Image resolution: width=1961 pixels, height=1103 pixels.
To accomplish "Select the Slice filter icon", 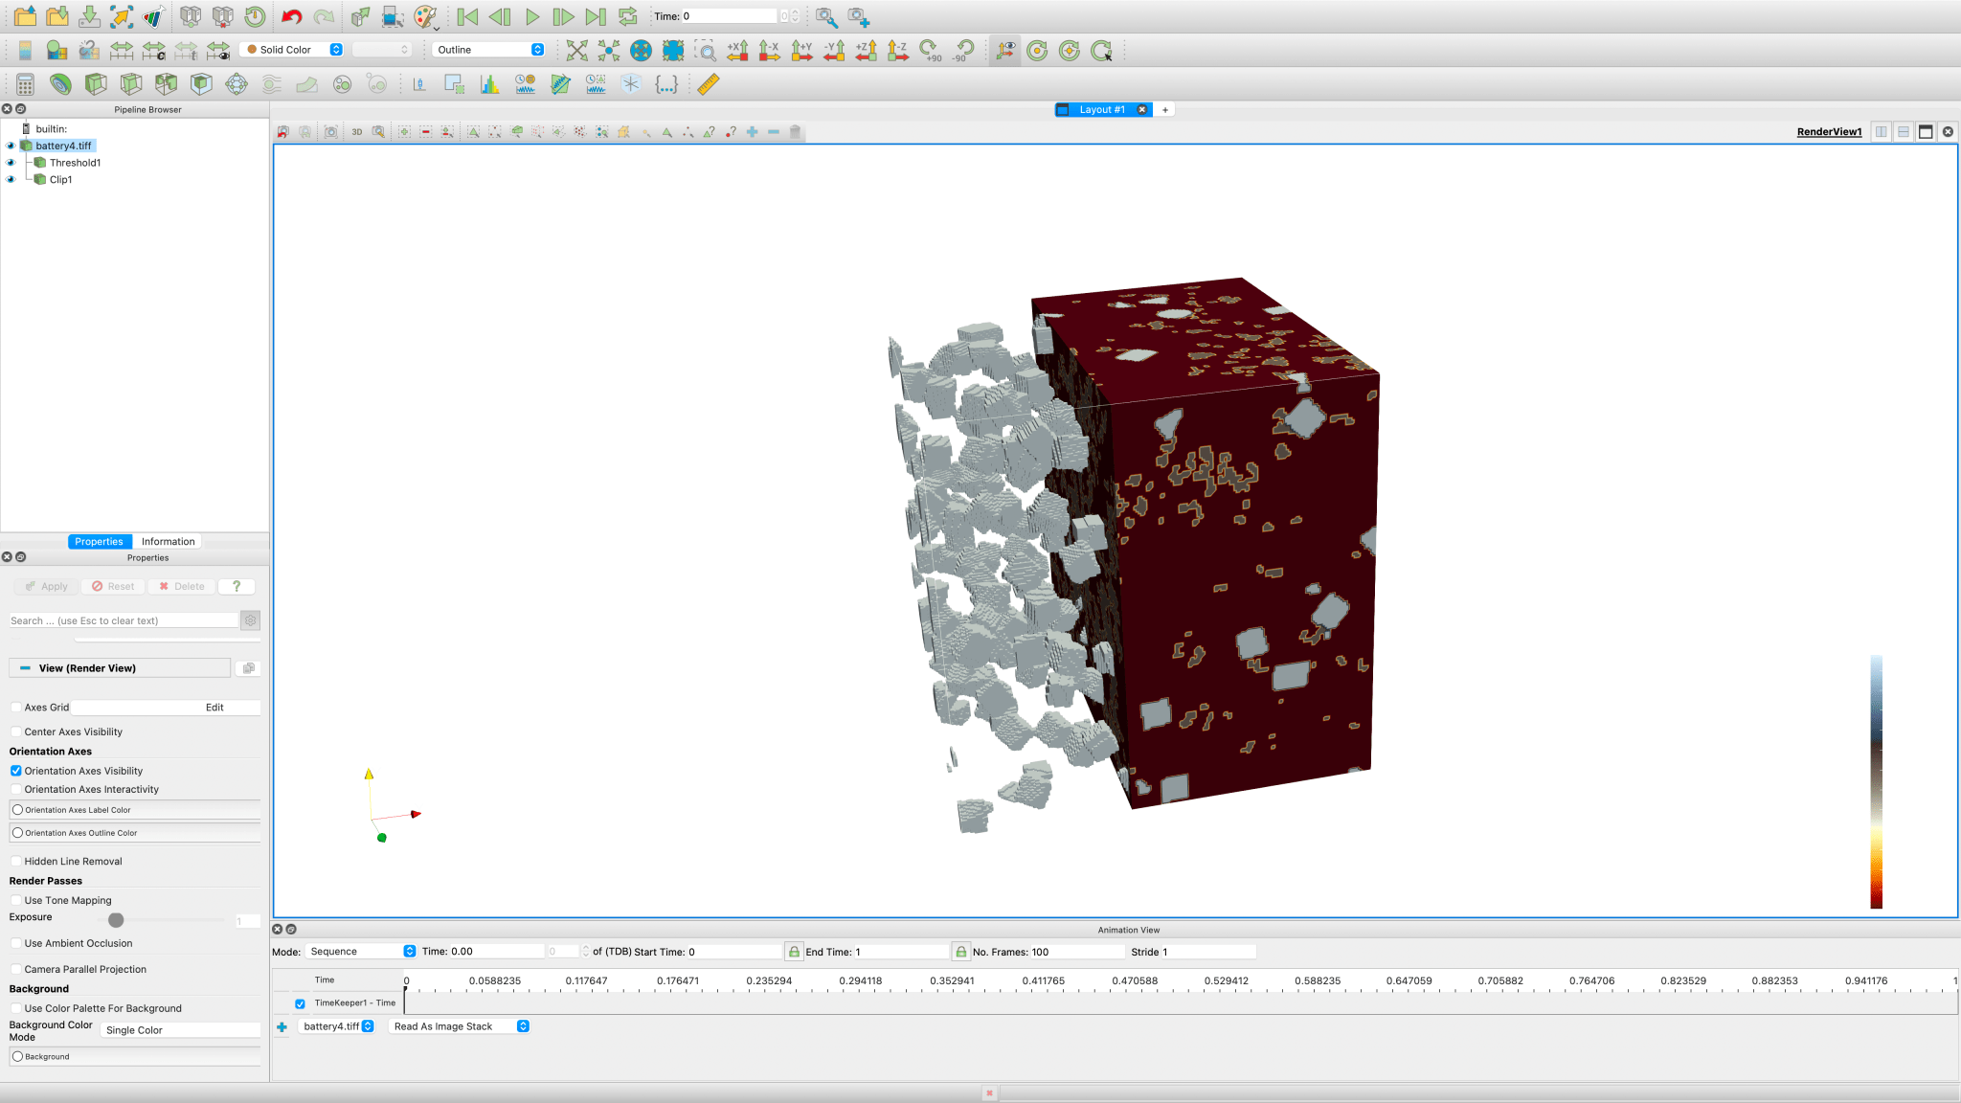I will coord(130,84).
